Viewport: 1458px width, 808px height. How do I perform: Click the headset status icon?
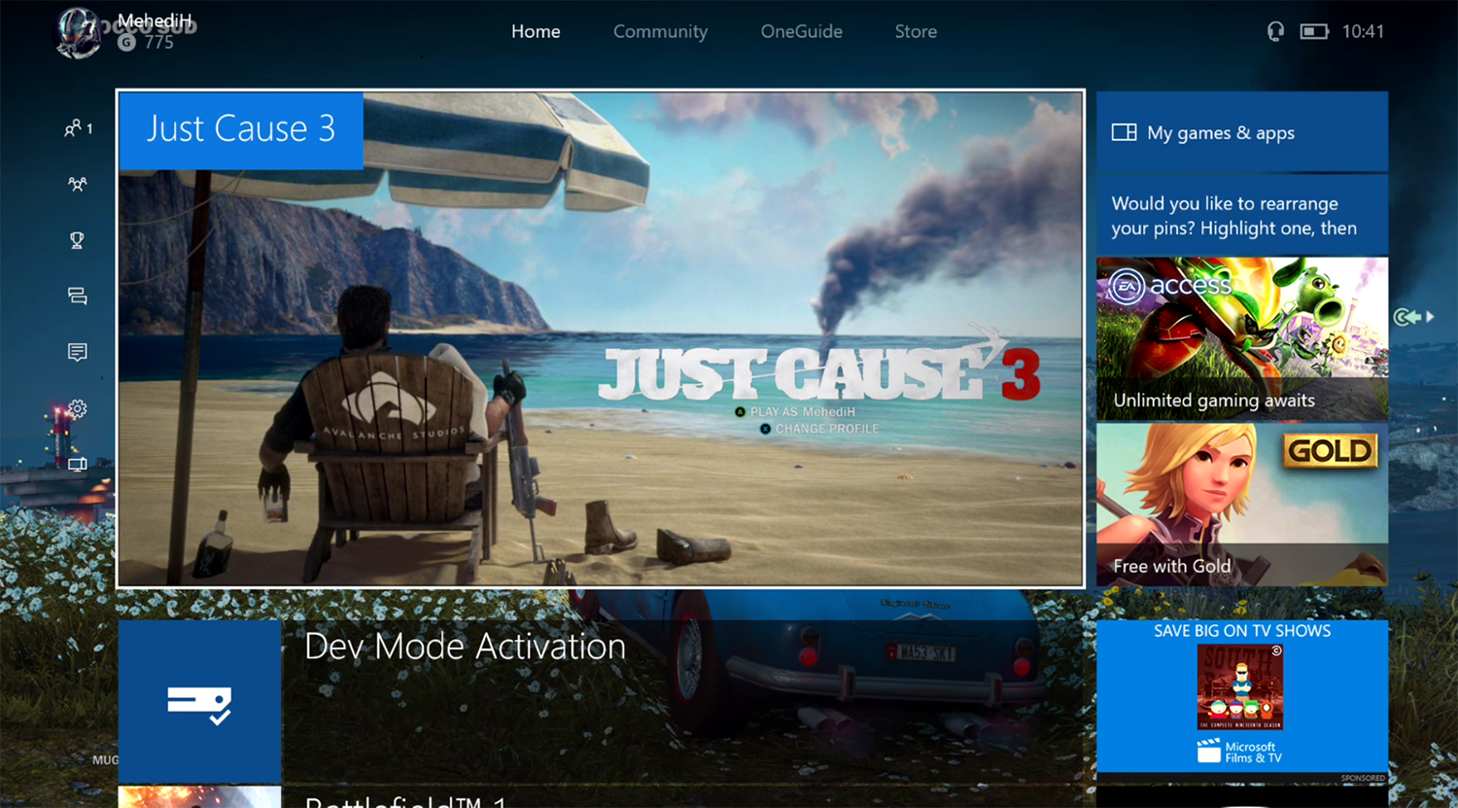point(1275,31)
